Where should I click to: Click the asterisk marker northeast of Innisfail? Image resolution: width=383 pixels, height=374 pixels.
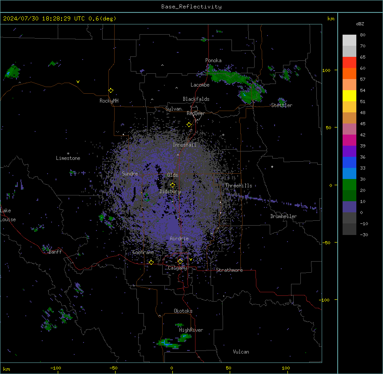pyautogui.click(x=223, y=135)
